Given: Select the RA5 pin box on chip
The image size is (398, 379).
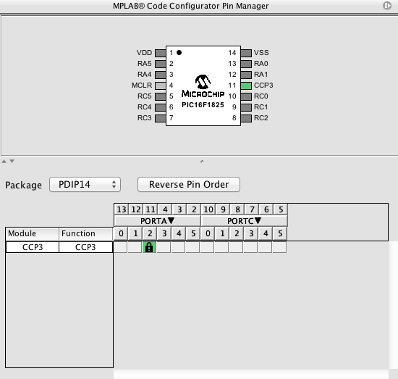Looking at the screenshot, I should coord(160,64).
